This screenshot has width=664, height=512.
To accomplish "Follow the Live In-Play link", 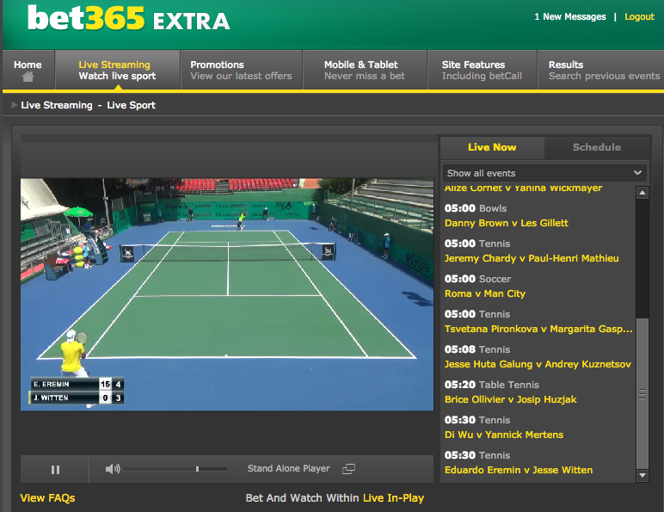I will click(393, 498).
